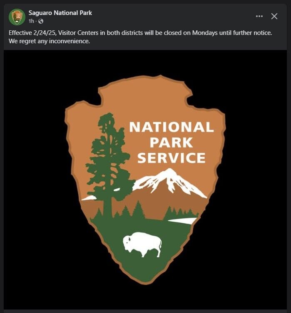Click the word NATIONAL in the emblem

click(x=172, y=127)
